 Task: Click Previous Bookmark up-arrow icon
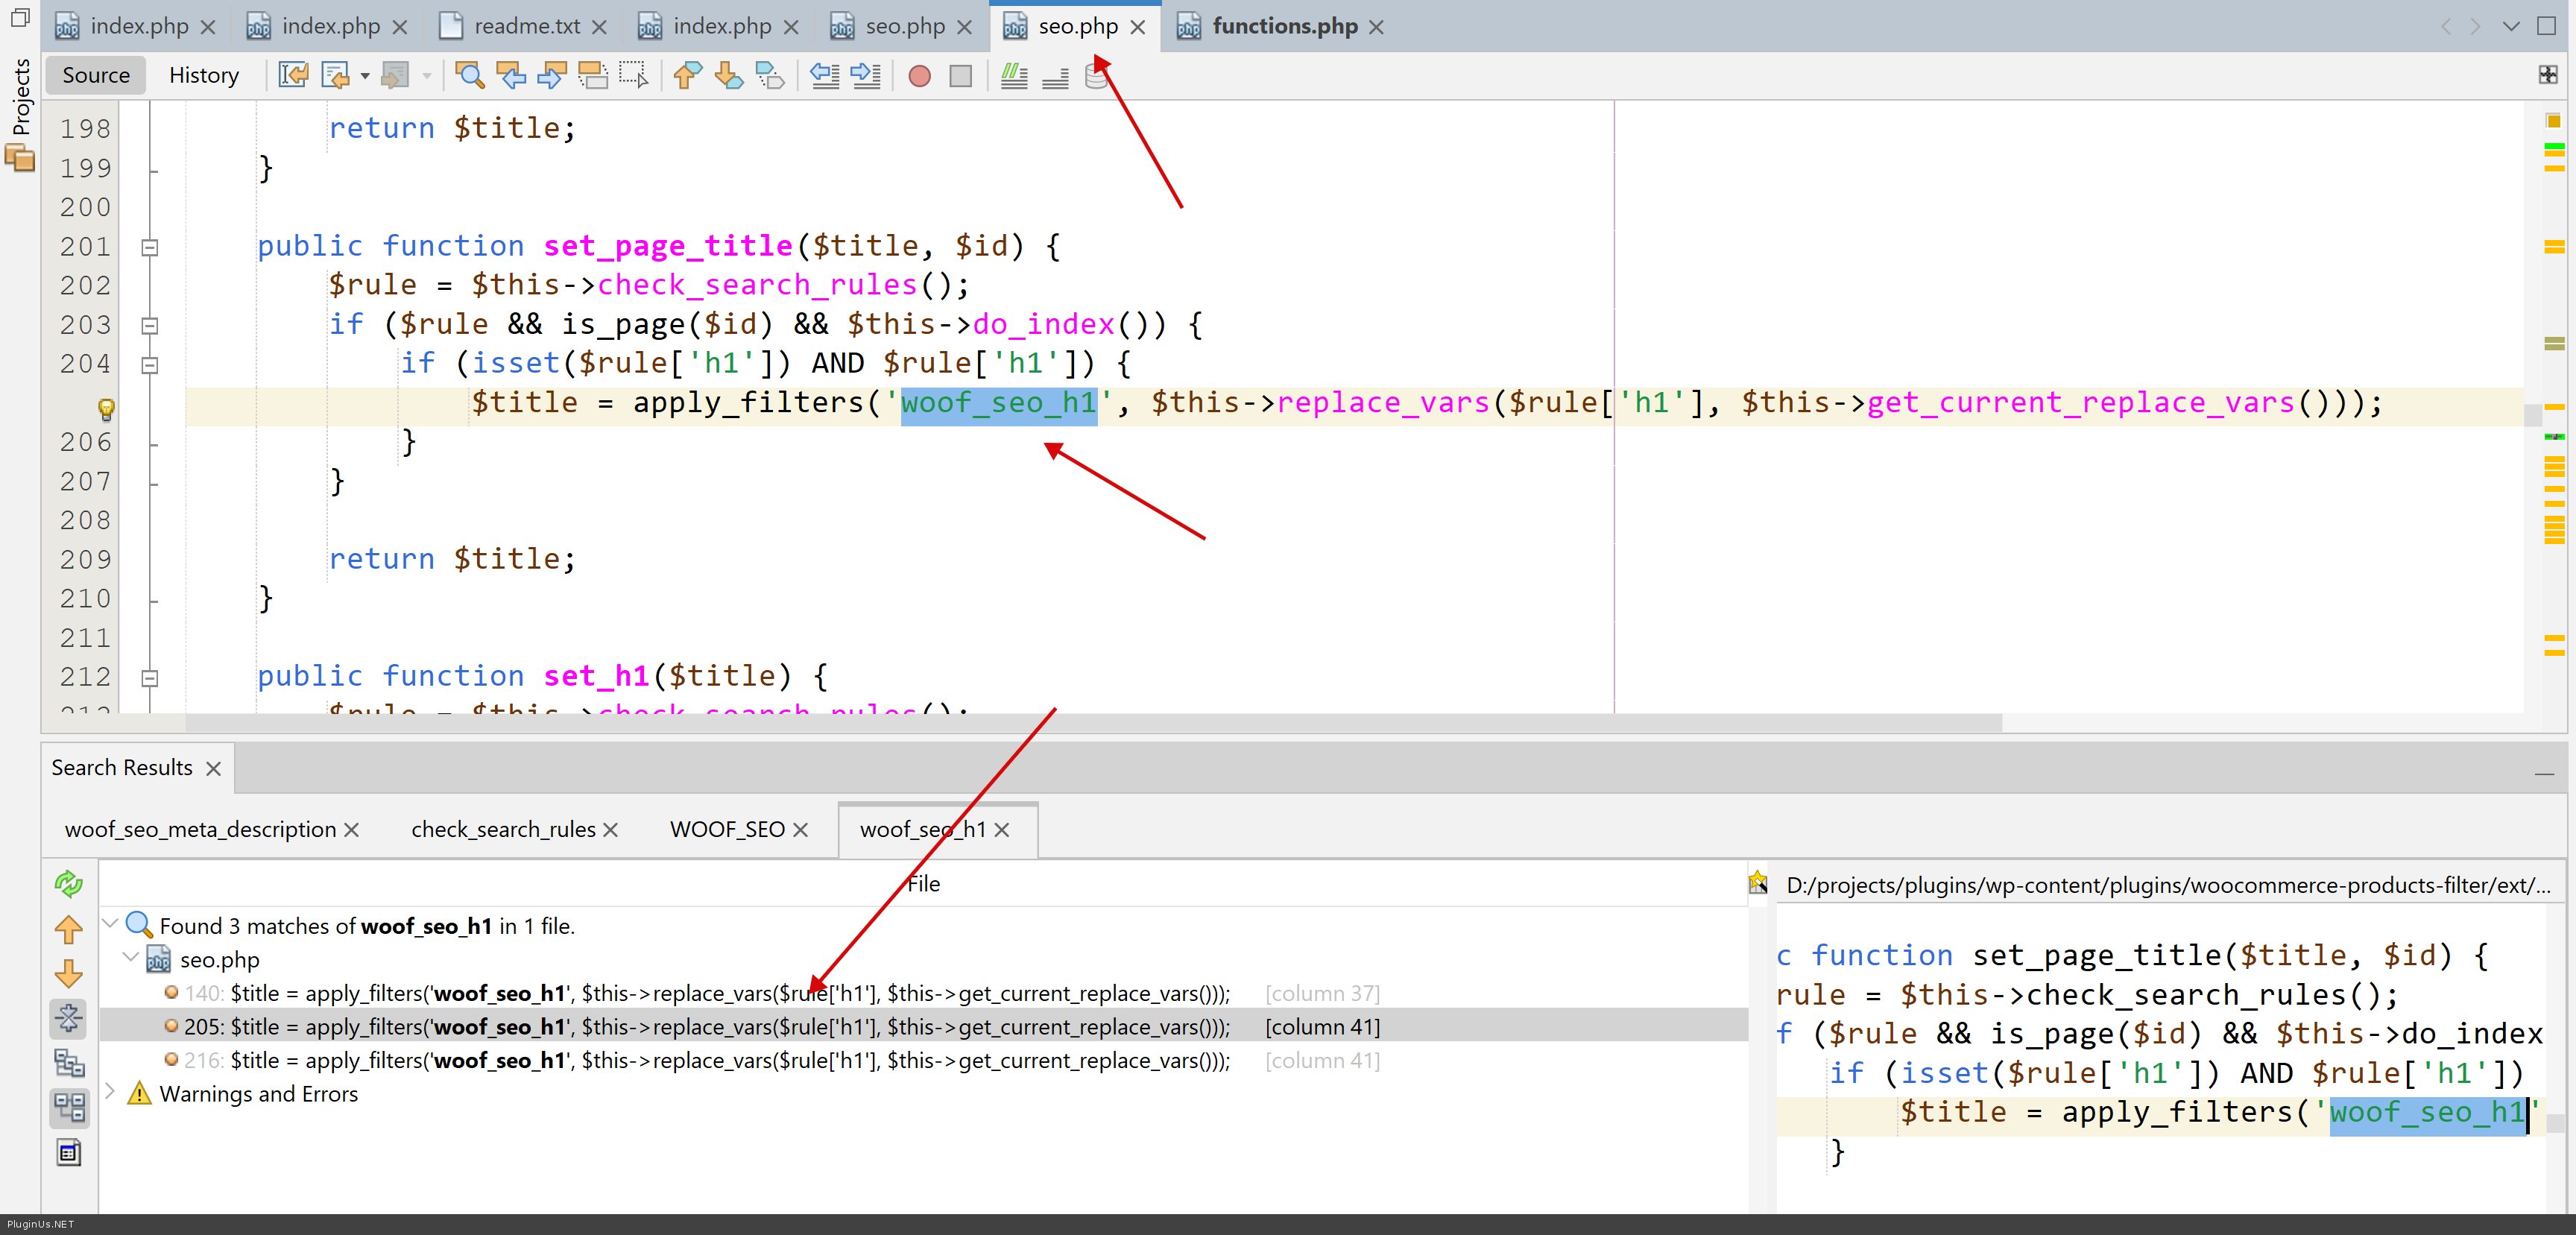[687, 76]
